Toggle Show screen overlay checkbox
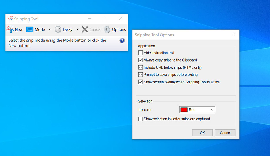 click(140, 82)
